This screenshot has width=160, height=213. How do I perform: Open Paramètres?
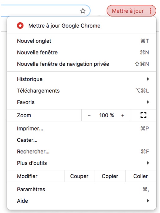pyautogui.click(x=82, y=189)
